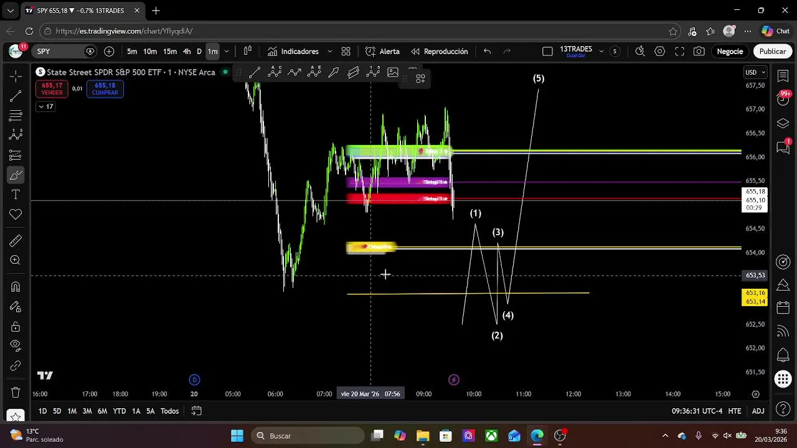The image size is (797, 448).
Task: Open the chart layout selector square
Action: (547, 52)
